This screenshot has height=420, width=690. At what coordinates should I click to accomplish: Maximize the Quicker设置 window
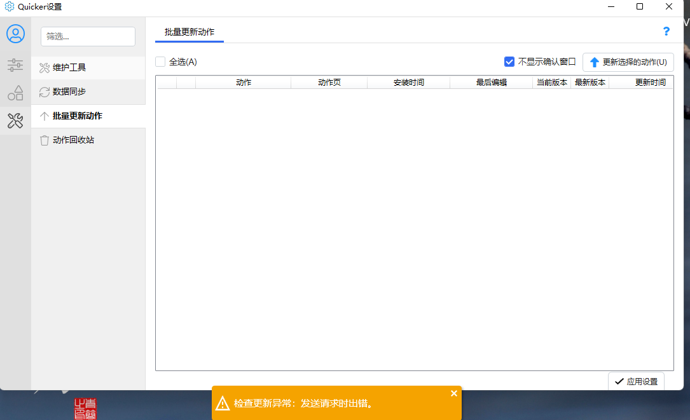[x=640, y=6]
